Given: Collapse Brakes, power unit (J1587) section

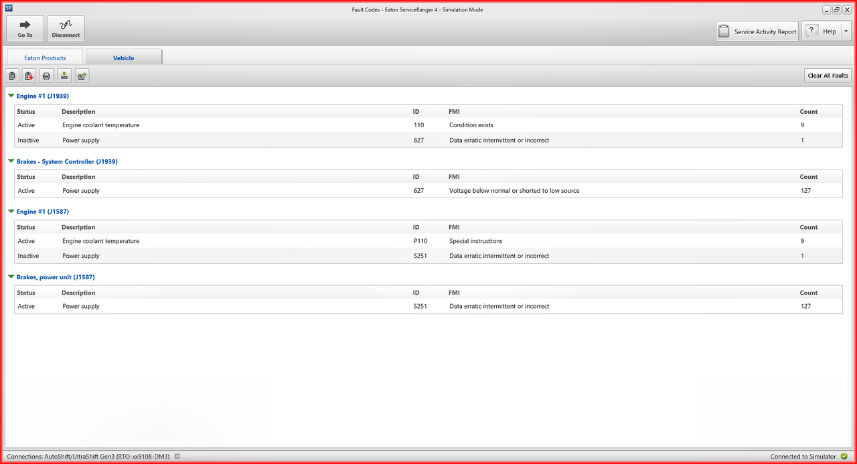Looking at the screenshot, I should [x=11, y=277].
